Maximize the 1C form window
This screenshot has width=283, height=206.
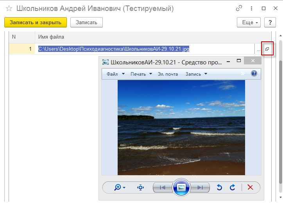tap(263, 8)
